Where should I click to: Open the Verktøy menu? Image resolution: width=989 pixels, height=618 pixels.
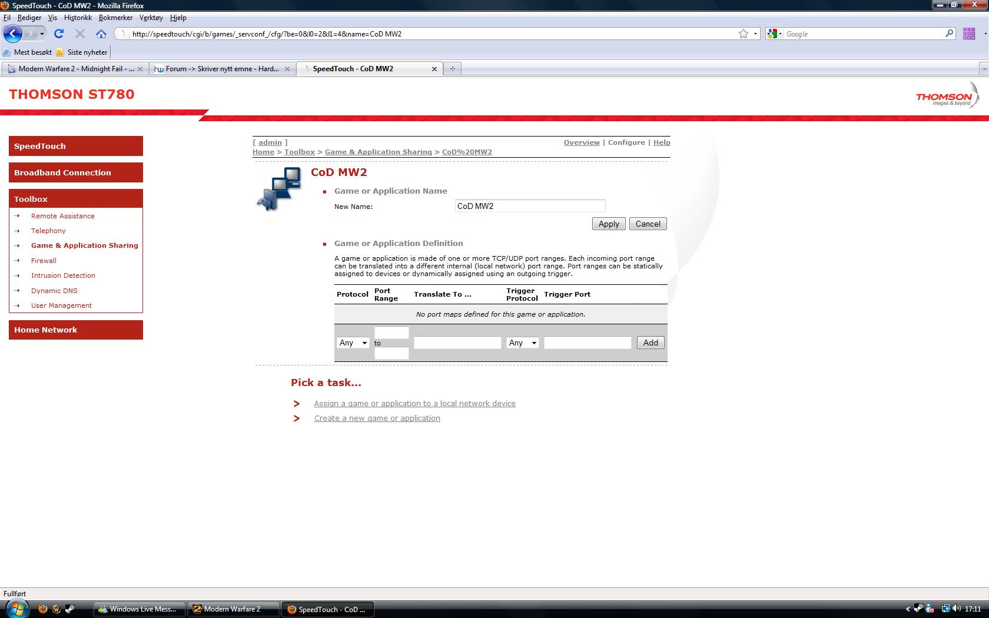pyautogui.click(x=151, y=18)
